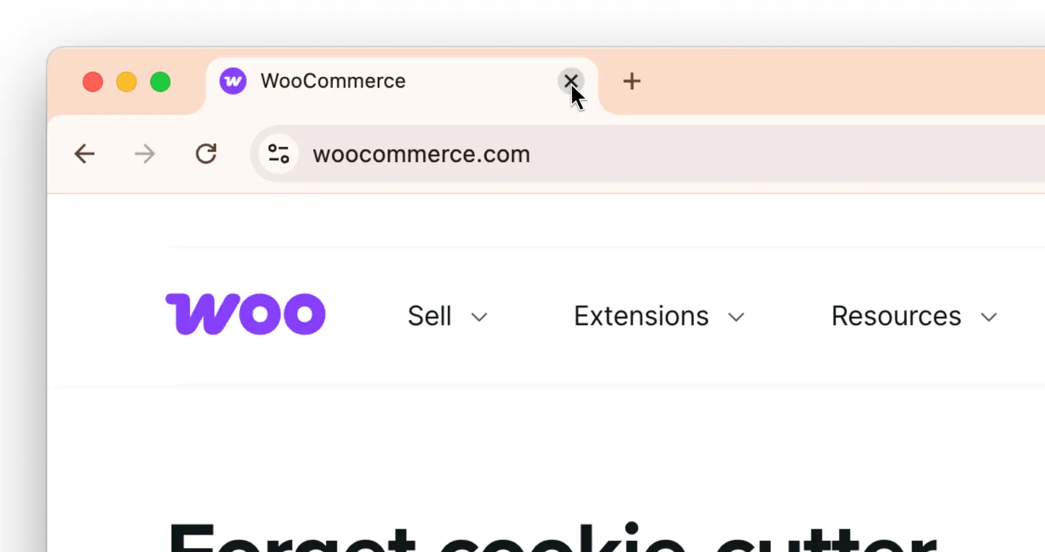Close the WooCommerce tab
Screen dimensions: 1045x552
click(x=571, y=81)
